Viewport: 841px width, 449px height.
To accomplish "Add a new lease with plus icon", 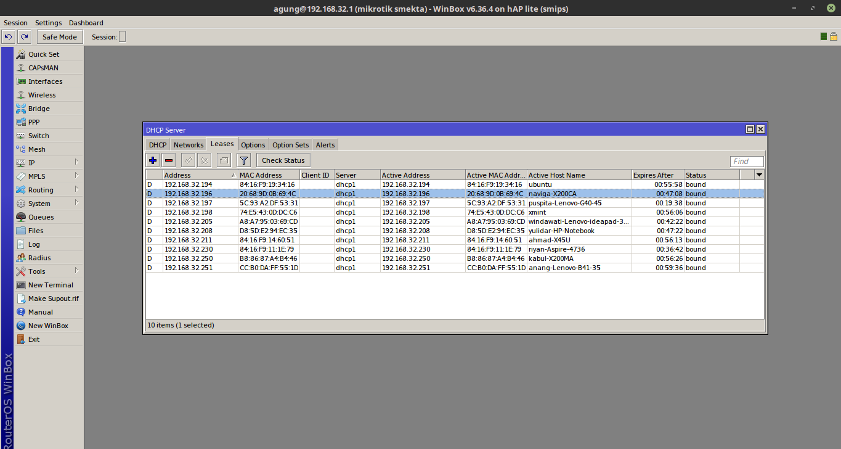I will (x=153, y=160).
